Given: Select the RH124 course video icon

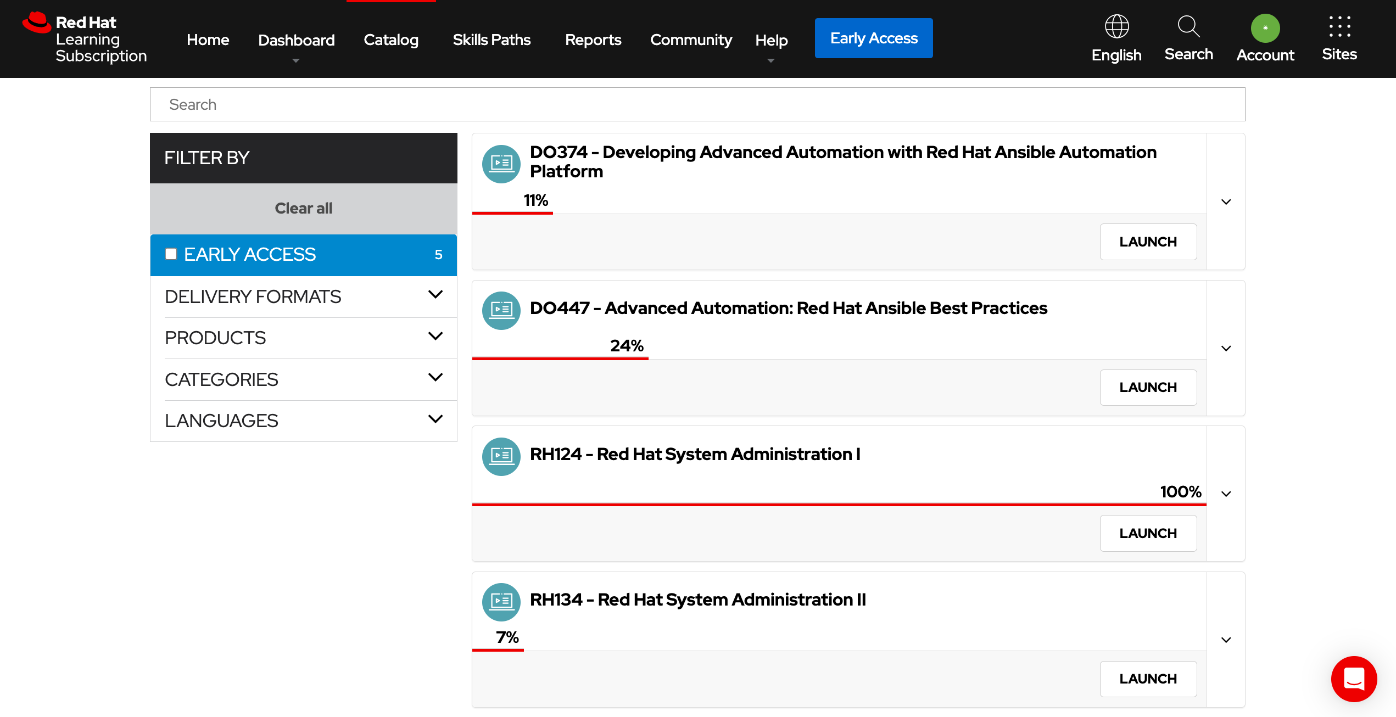Looking at the screenshot, I should [x=501, y=456].
